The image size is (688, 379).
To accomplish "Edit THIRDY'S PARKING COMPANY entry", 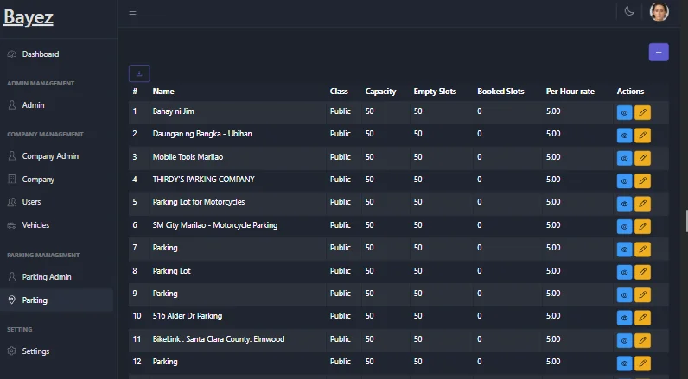I will (x=642, y=180).
